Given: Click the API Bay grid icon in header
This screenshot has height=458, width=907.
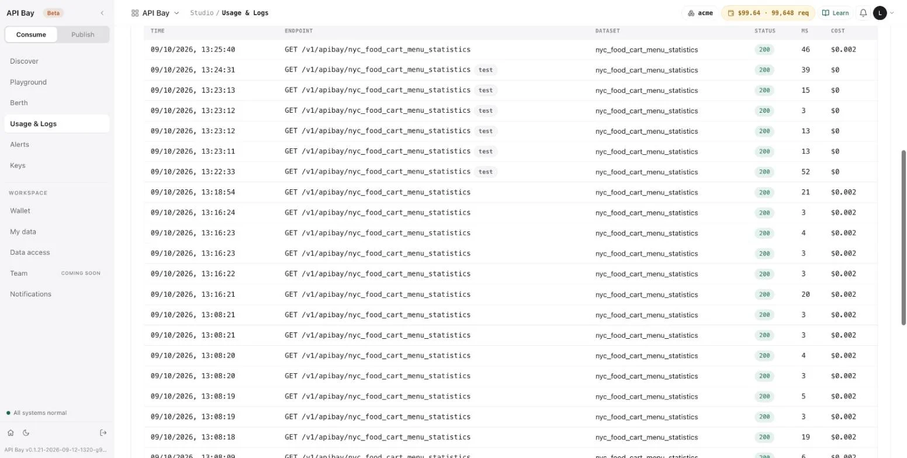Looking at the screenshot, I should click(135, 13).
